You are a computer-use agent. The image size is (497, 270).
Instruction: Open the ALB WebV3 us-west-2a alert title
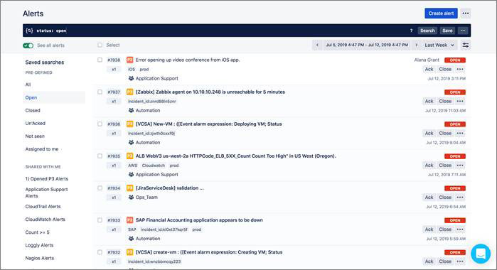[x=235, y=156]
